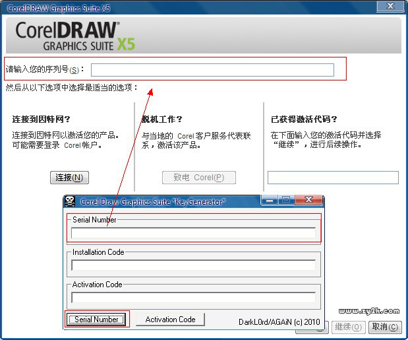Click the Serial Number button in KeyGenerator
Viewport: 408px width, 340px height.
(x=96, y=319)
